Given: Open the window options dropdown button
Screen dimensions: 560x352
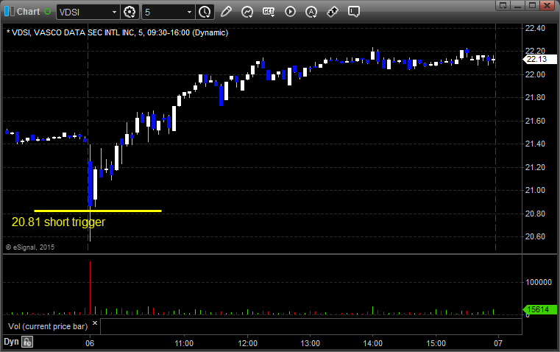Looking at the screenshot, I should (503, 5).
